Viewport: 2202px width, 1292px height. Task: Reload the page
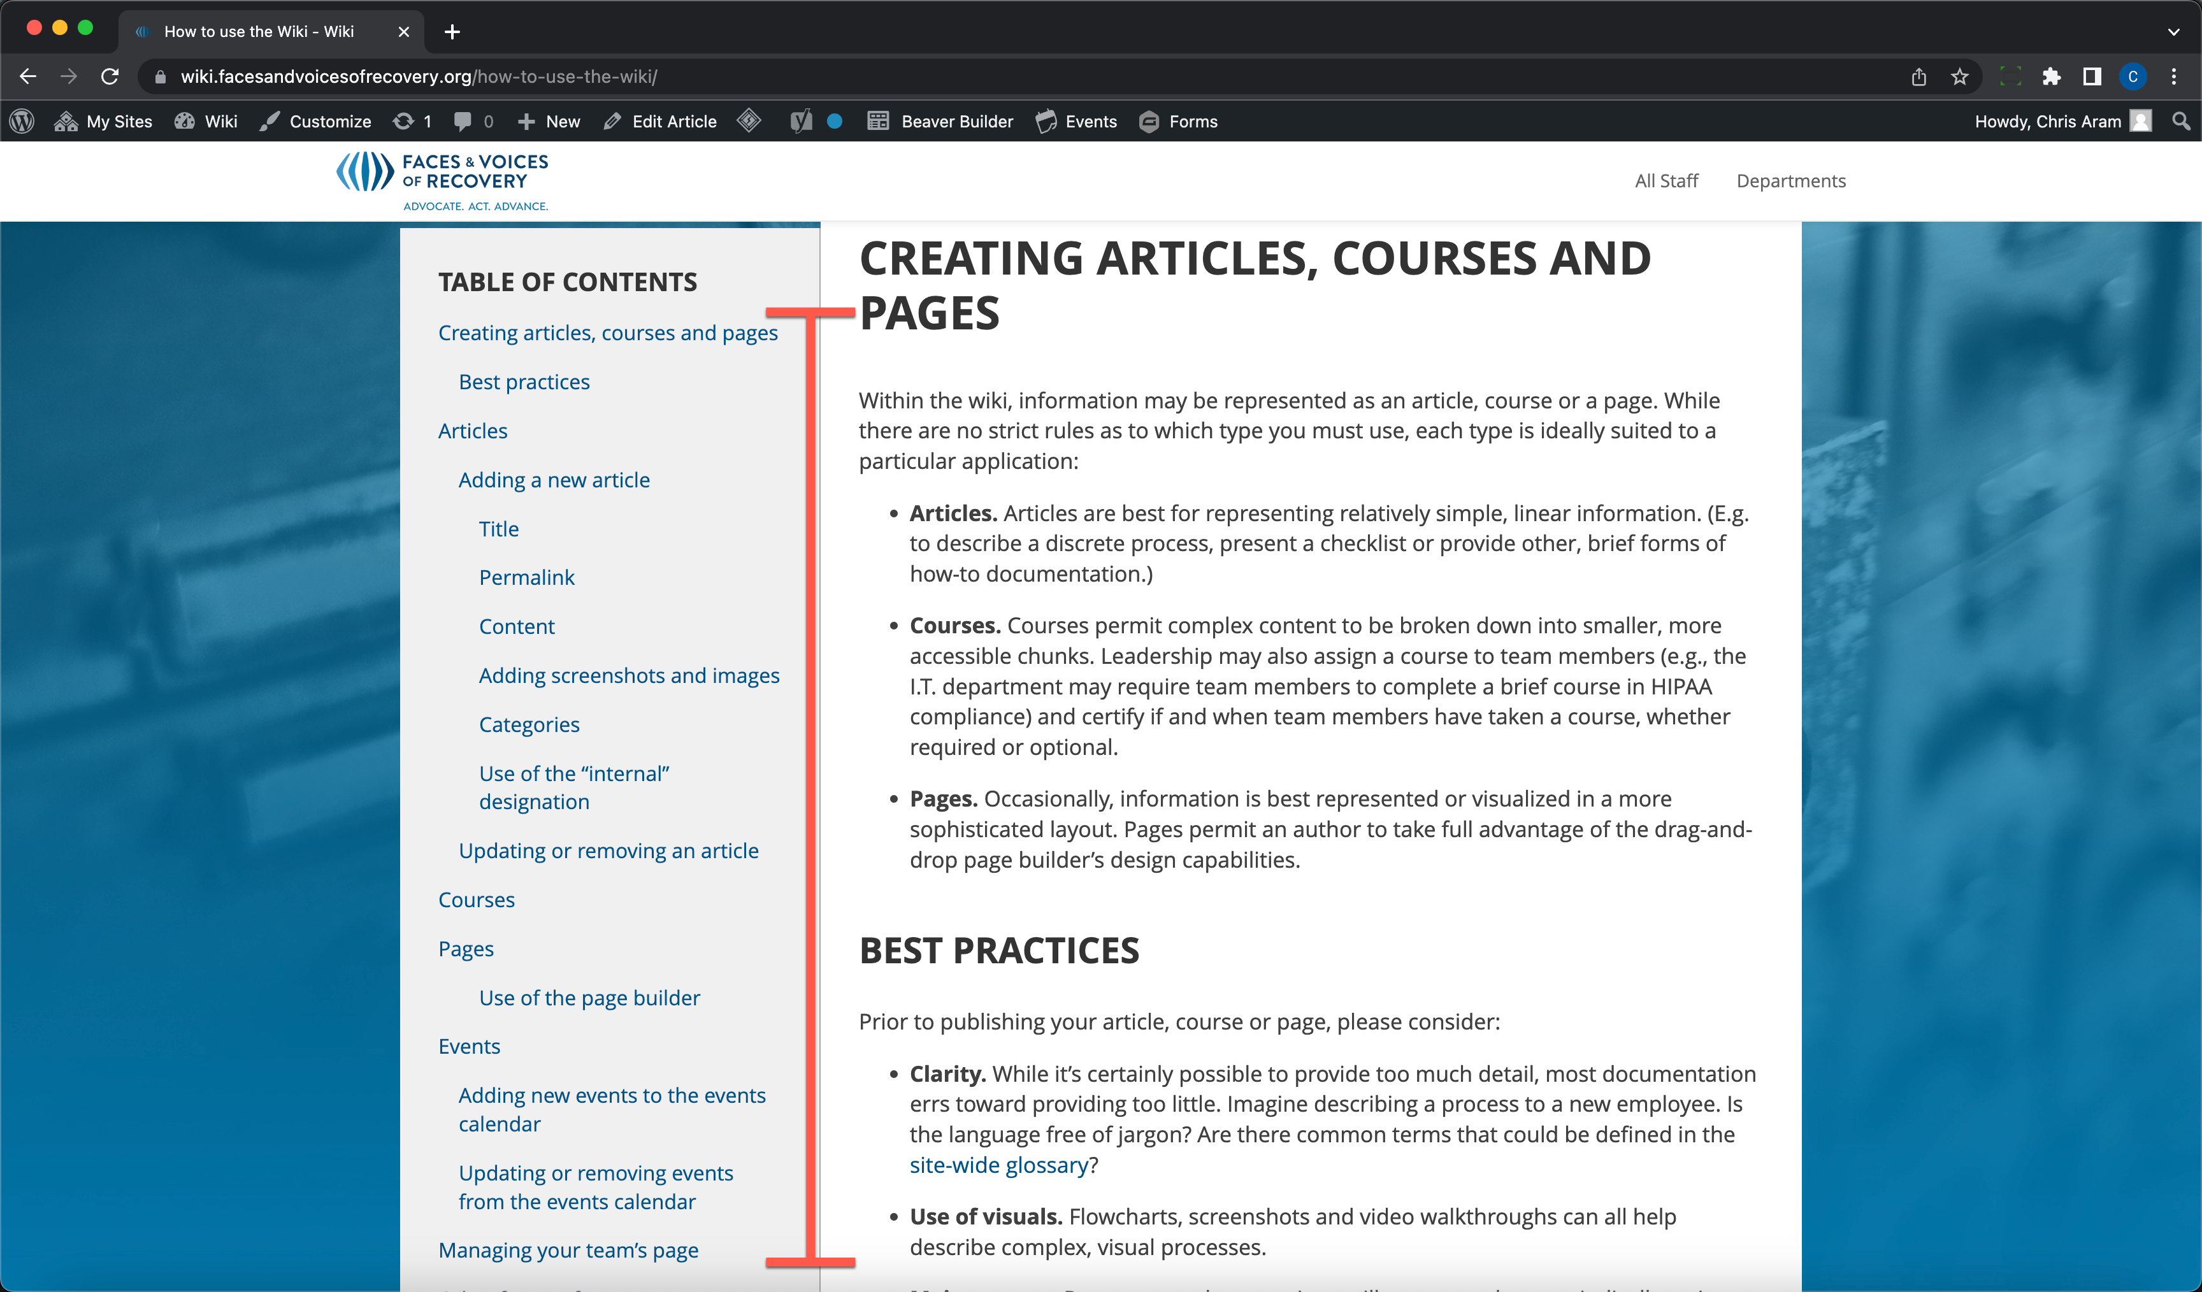click(x=110, y=77)
